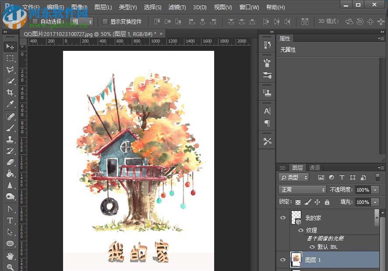Select the Crop tool

[10, 93]
